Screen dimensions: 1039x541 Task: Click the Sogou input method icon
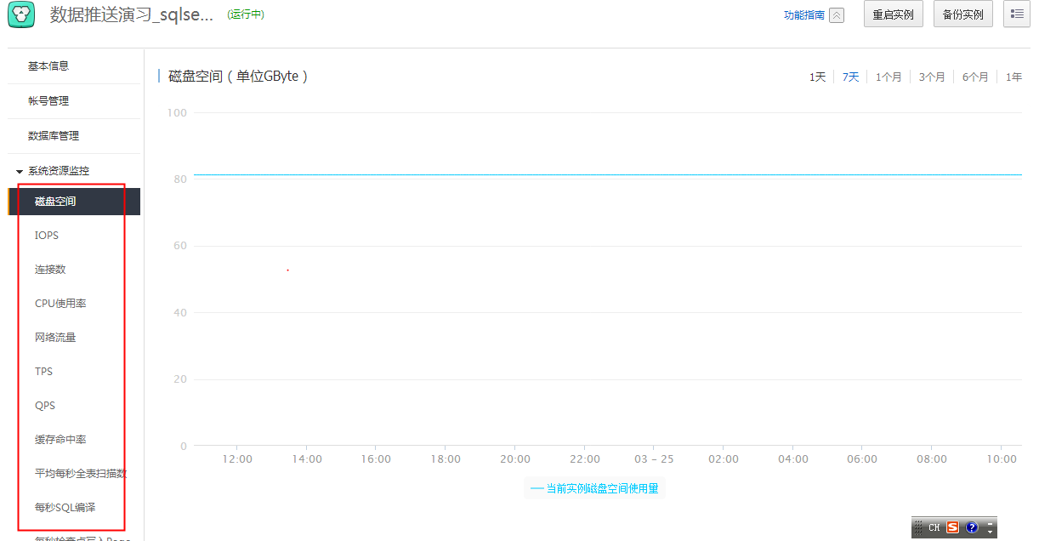click(952, 527)
